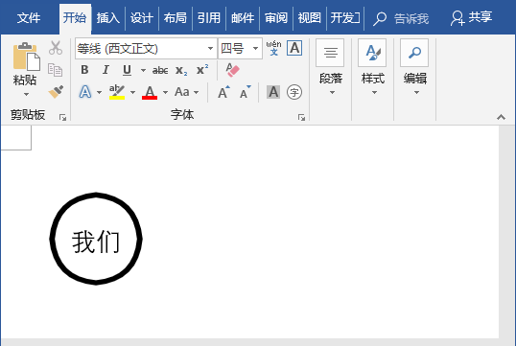Collapse the ribbon with the caret
This screenshot has width=516, height=346.
pyautogui.click(x=501, y=117)
